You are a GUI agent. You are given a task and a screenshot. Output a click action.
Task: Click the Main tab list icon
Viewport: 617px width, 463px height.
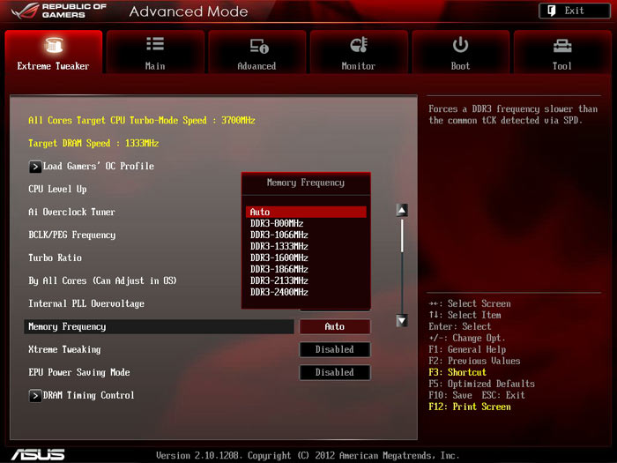click(x=155, y=45)
